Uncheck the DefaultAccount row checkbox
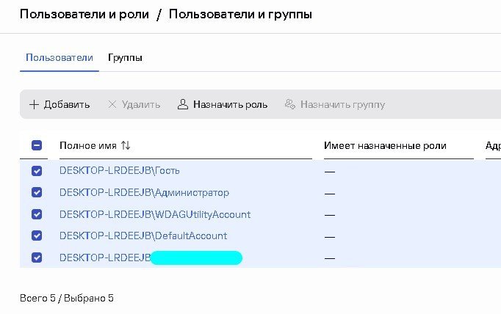501x314 pixels. pyautogui.click(x=37, y=235)
